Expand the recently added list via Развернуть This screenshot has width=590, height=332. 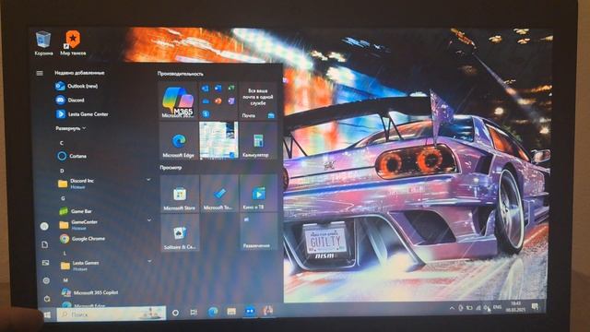[x=71, y=128]
